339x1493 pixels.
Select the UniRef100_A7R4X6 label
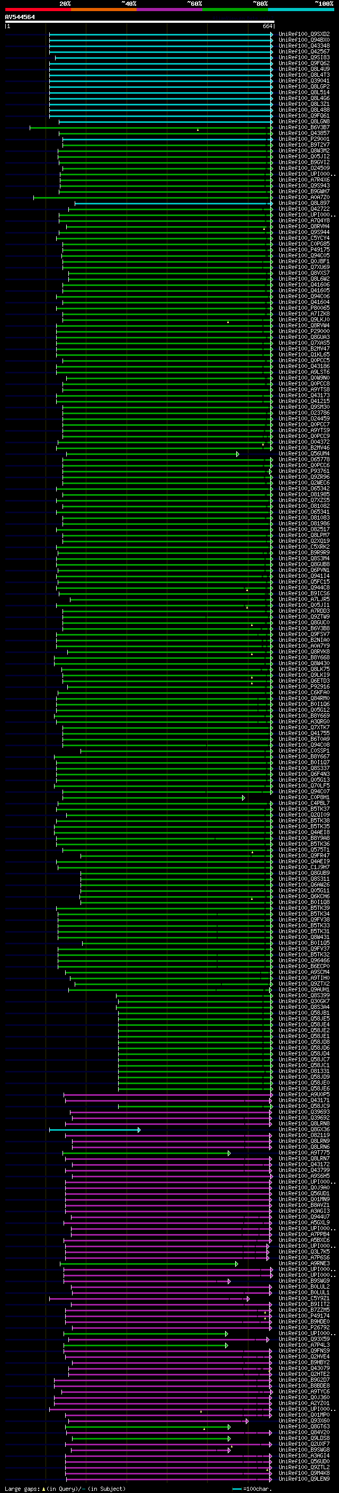pos(304,180)
